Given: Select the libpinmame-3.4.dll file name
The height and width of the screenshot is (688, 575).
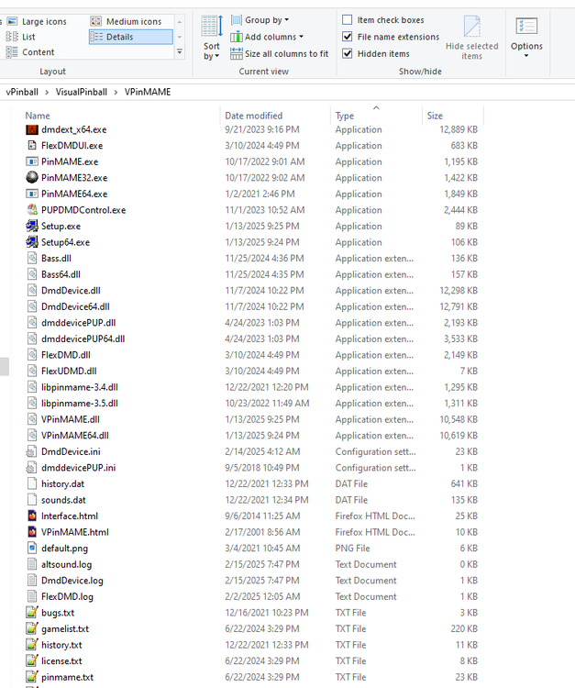Looking at the screenshot, I should pos(80,387).
